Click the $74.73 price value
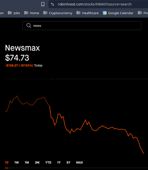This screenshot has height=170, width=148. (17, 58)
